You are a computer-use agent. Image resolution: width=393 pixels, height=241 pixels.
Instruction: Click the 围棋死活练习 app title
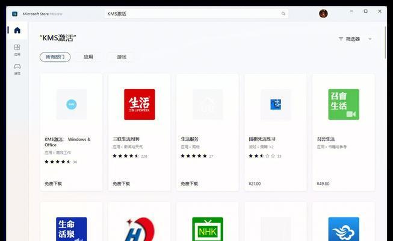coord(262,139)
